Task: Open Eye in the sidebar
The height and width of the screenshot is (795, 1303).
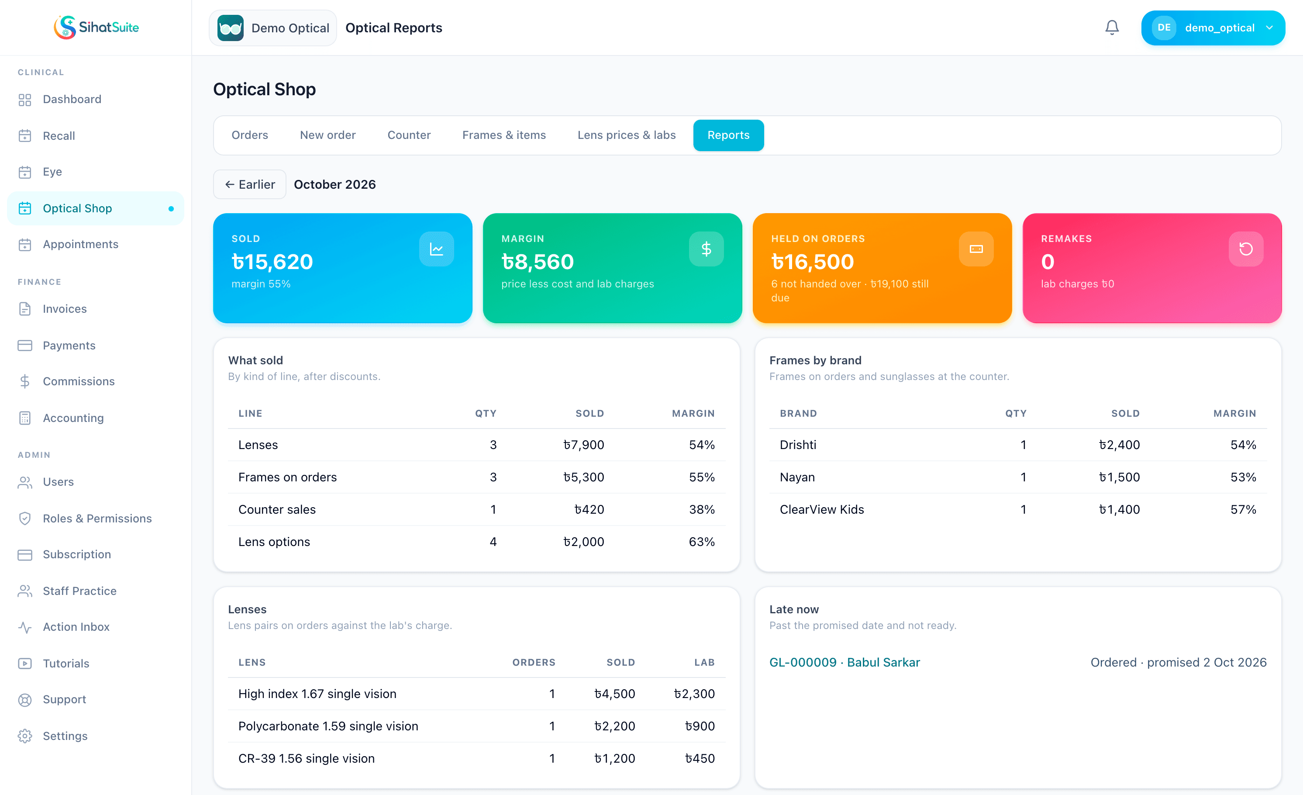Action: point(95,172)
